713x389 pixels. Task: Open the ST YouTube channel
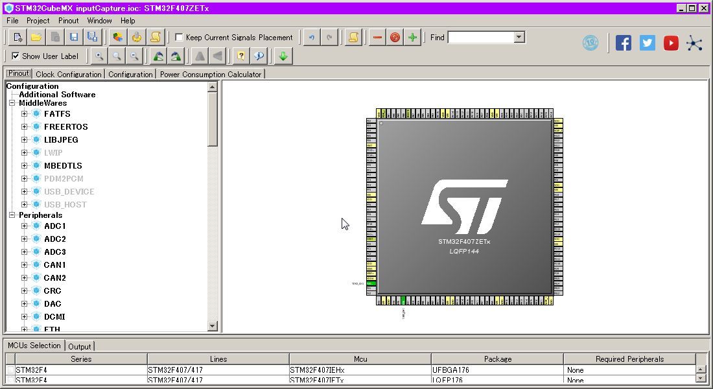click(x=671, y=43)
